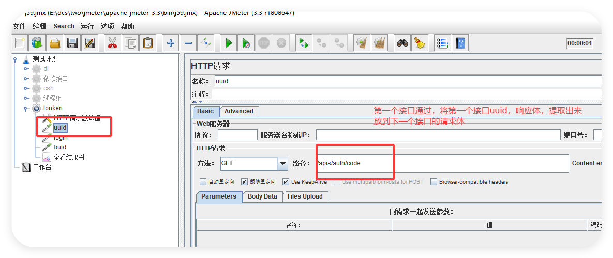Click the 00:00:01 elapsed time display

[x=580, y=43]
